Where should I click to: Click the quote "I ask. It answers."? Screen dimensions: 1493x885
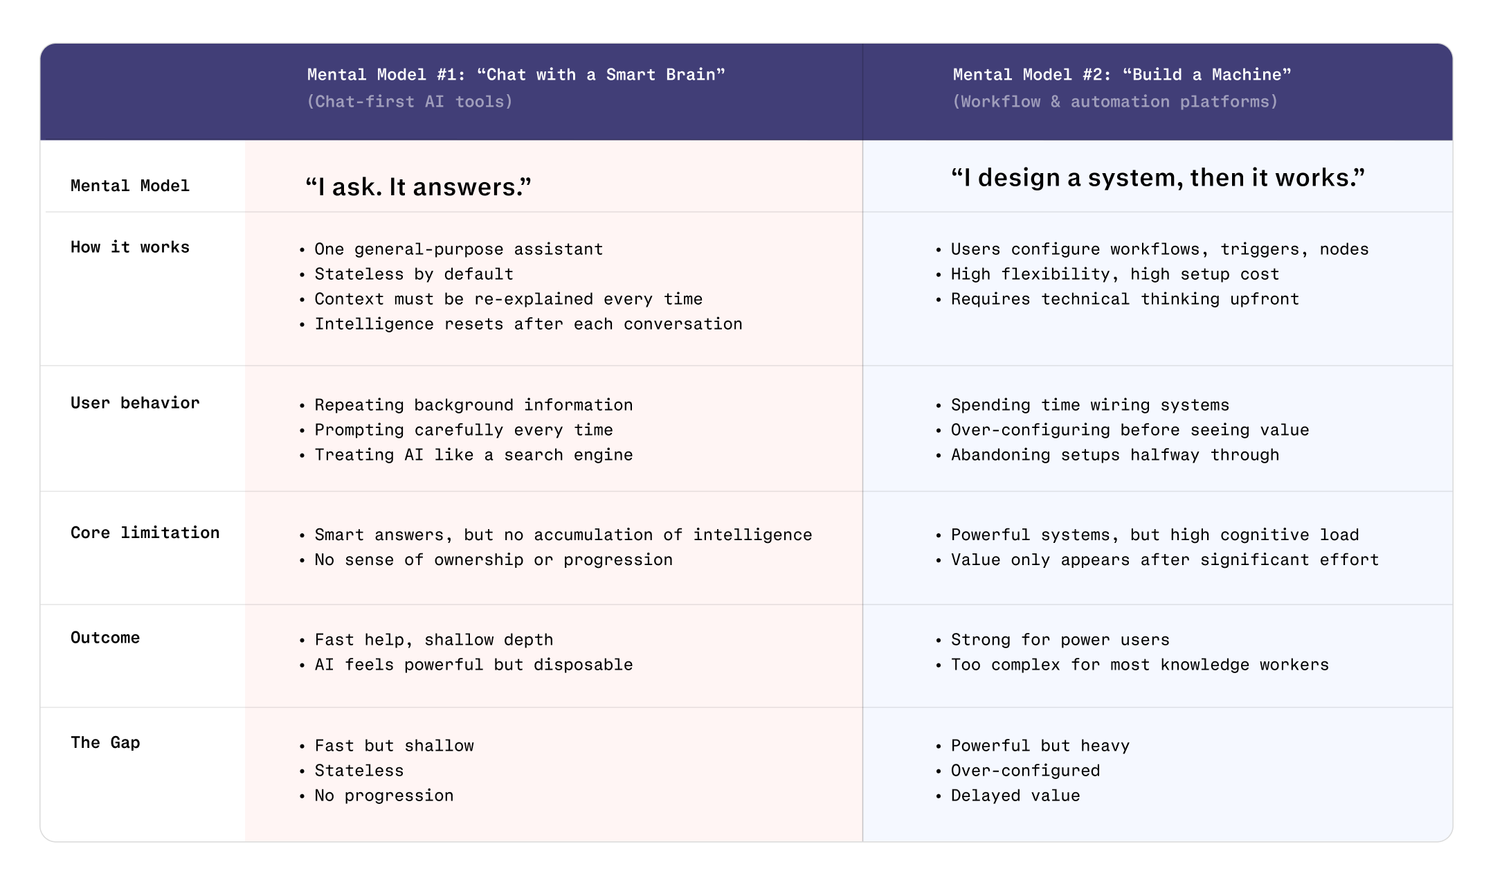[418, 187]
